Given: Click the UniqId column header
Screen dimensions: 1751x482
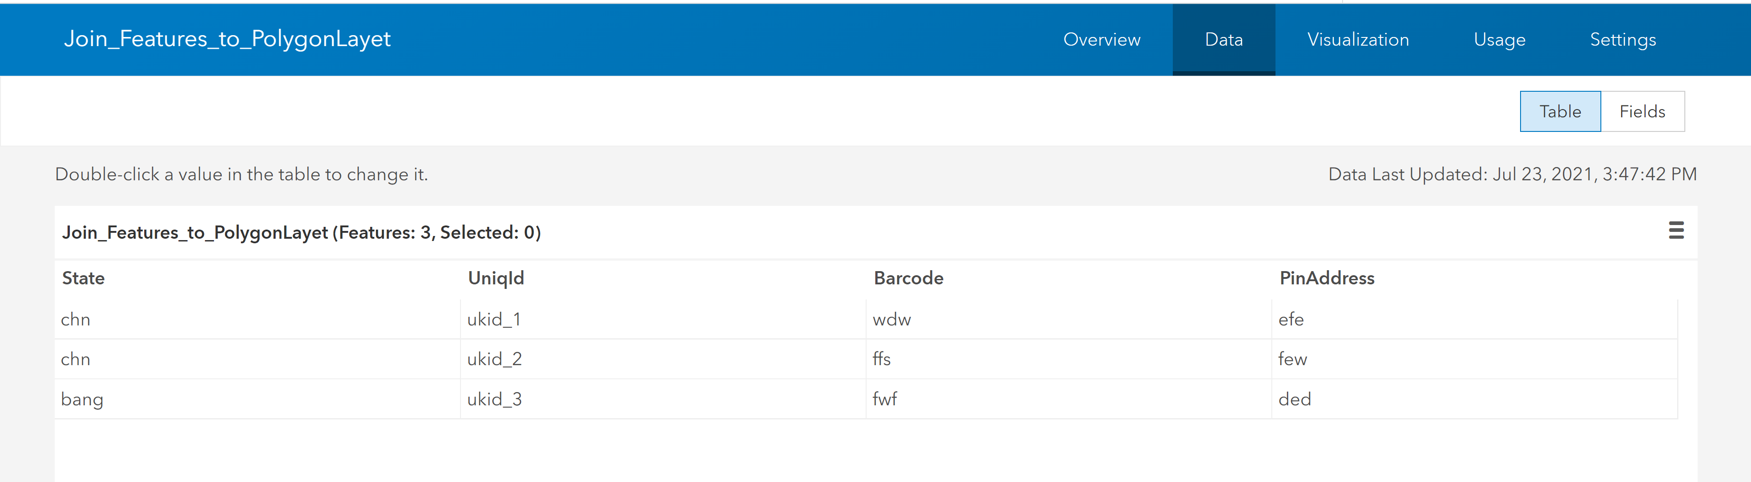Looking at the screenshot, I should [x=496, y=278].
